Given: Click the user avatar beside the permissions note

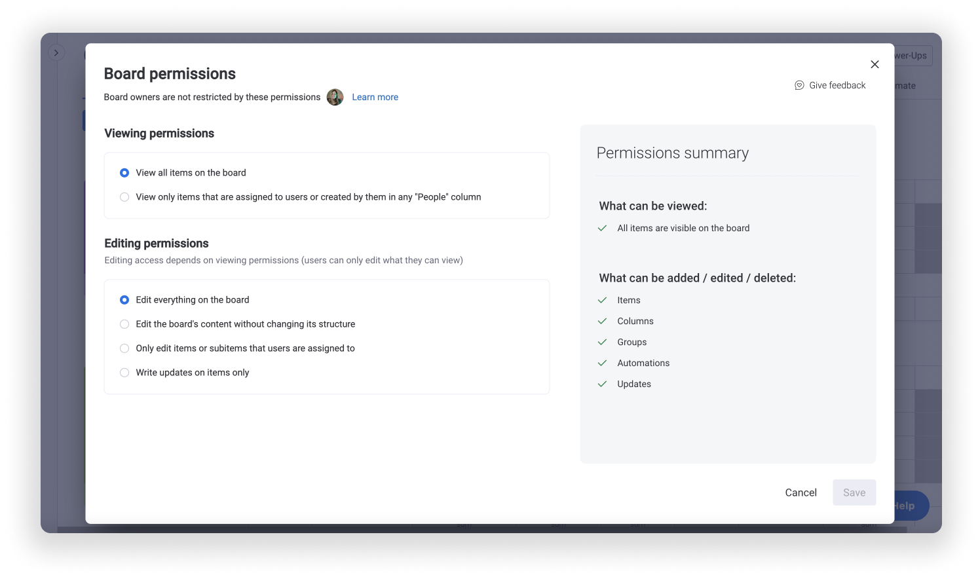Looking at the screenshot, I should coord(335,96).
